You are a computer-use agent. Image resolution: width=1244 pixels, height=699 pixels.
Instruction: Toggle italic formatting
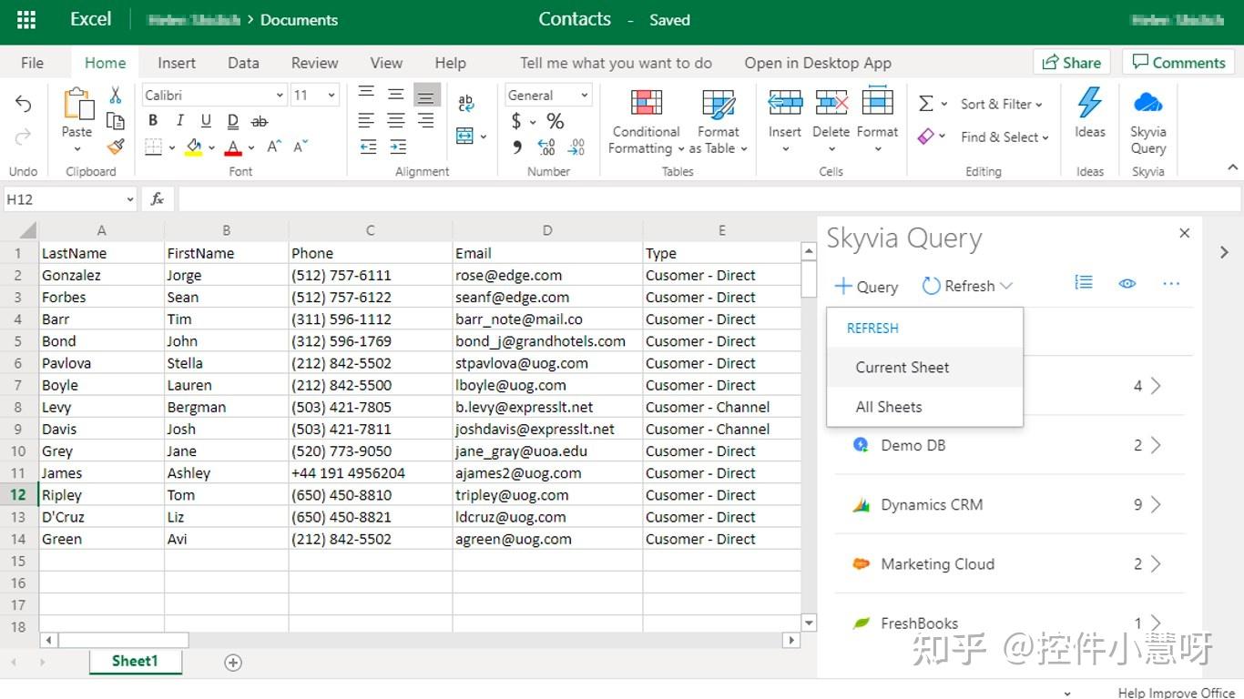click(178, 120)
